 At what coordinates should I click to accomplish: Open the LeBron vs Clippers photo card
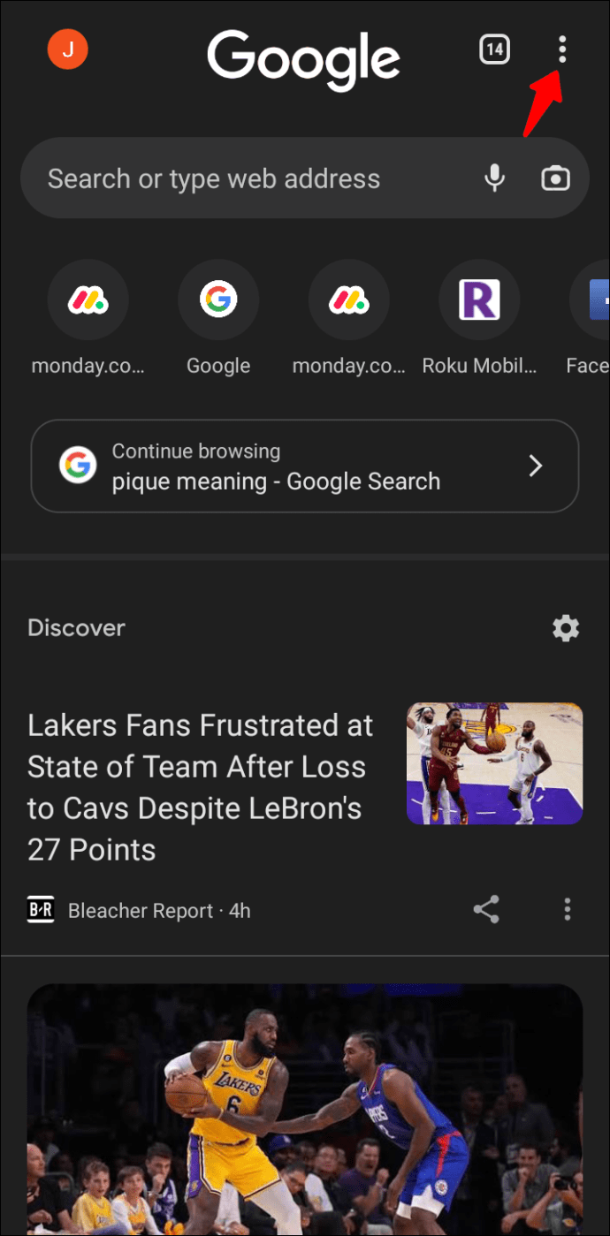(305, 1109)
